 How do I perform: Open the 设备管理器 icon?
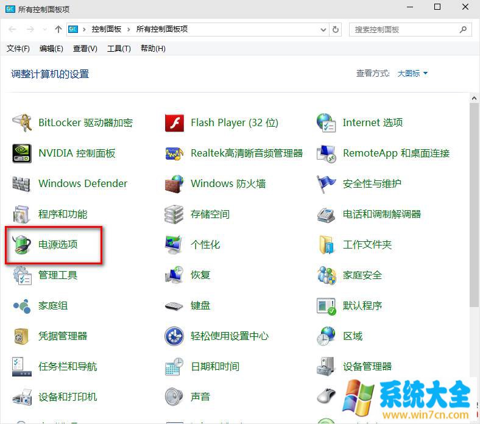point(325,367)
